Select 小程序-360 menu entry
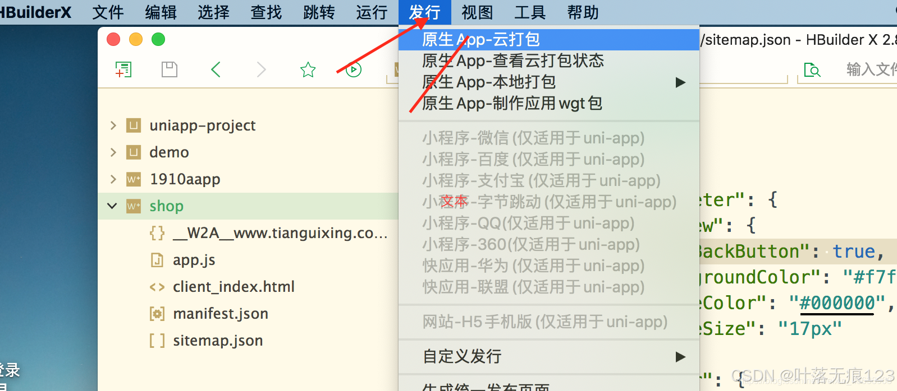This screenshot has width=897, height=391. pyautogui.click(x=549, y=244)
